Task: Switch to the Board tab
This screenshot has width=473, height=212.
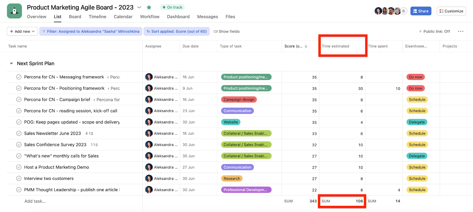Action: 75,17
